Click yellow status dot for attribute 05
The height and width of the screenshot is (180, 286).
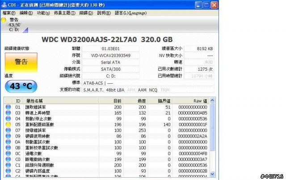pos(8,124)
